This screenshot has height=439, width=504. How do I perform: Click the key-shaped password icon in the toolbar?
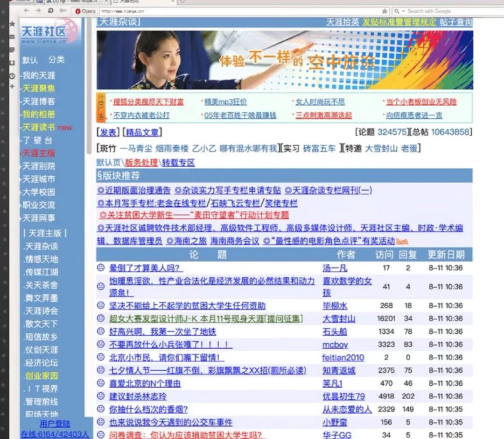coord(63,11)
